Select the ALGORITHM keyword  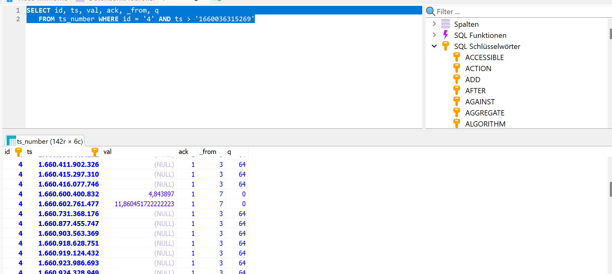tap(485, 124)
